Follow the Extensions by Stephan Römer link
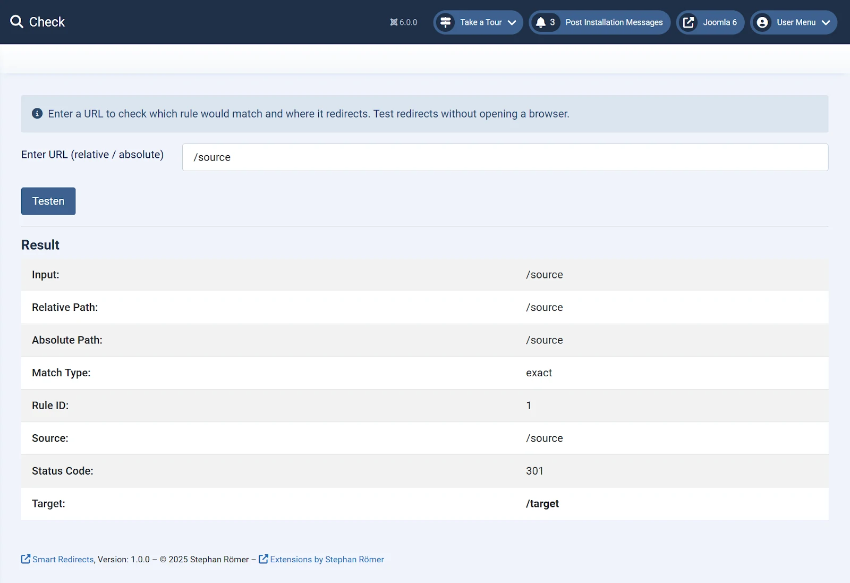850x583 pixels. (327, 560)
